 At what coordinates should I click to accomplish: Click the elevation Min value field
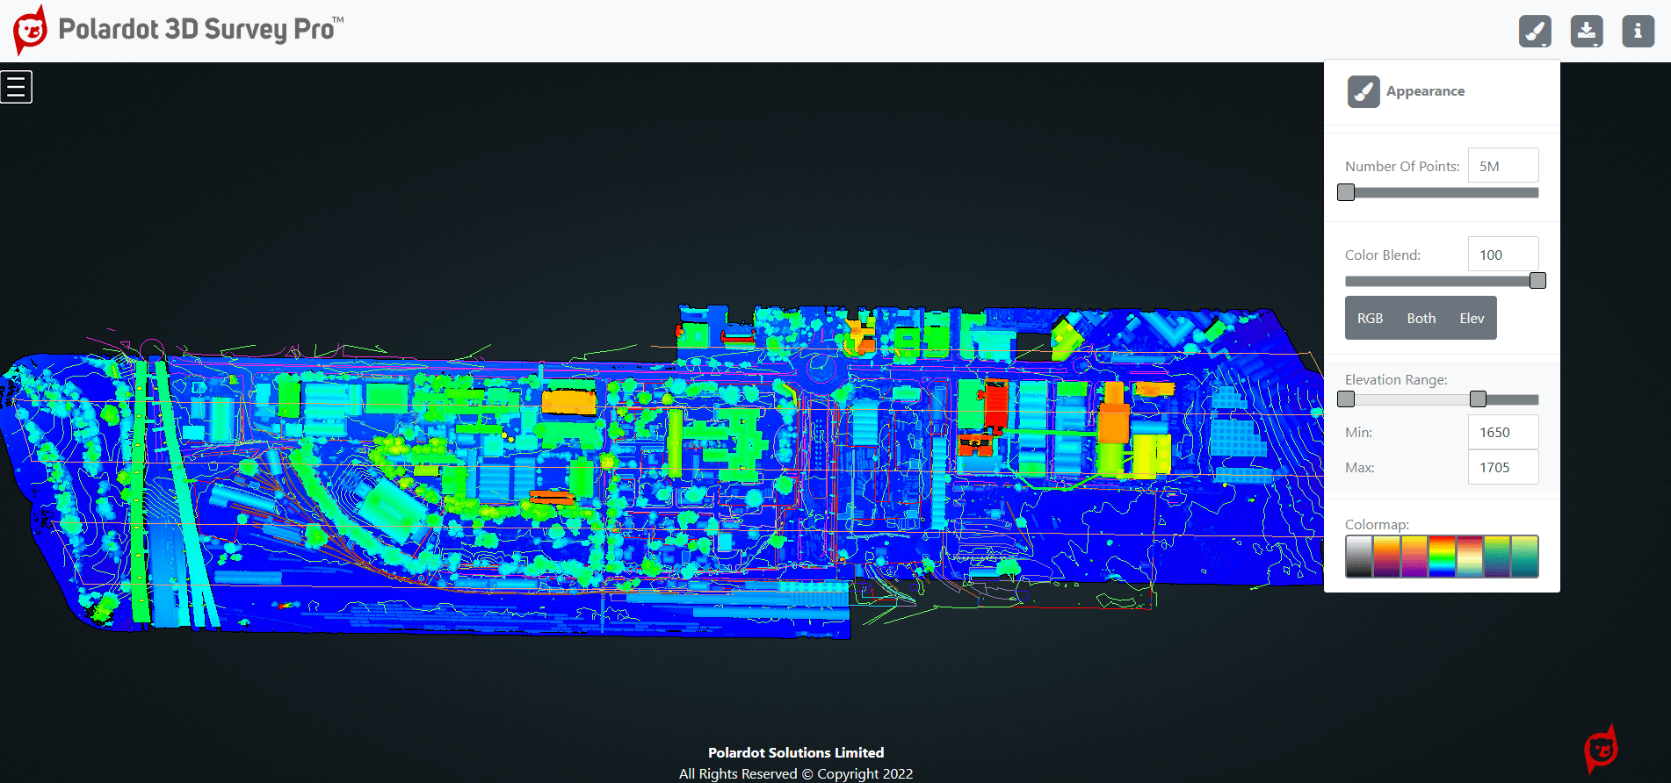click(x=1502, y=432)
